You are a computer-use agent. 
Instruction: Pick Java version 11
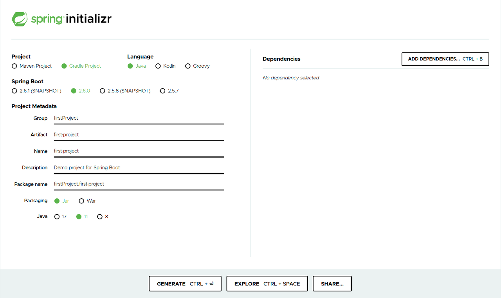82,217
